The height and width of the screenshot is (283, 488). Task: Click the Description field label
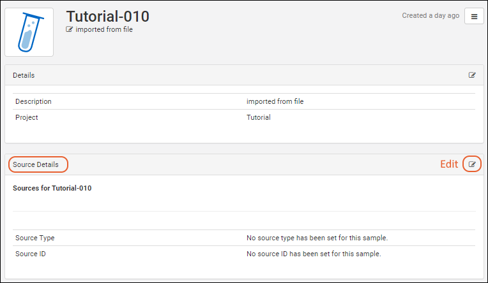(x=33, y=101)
